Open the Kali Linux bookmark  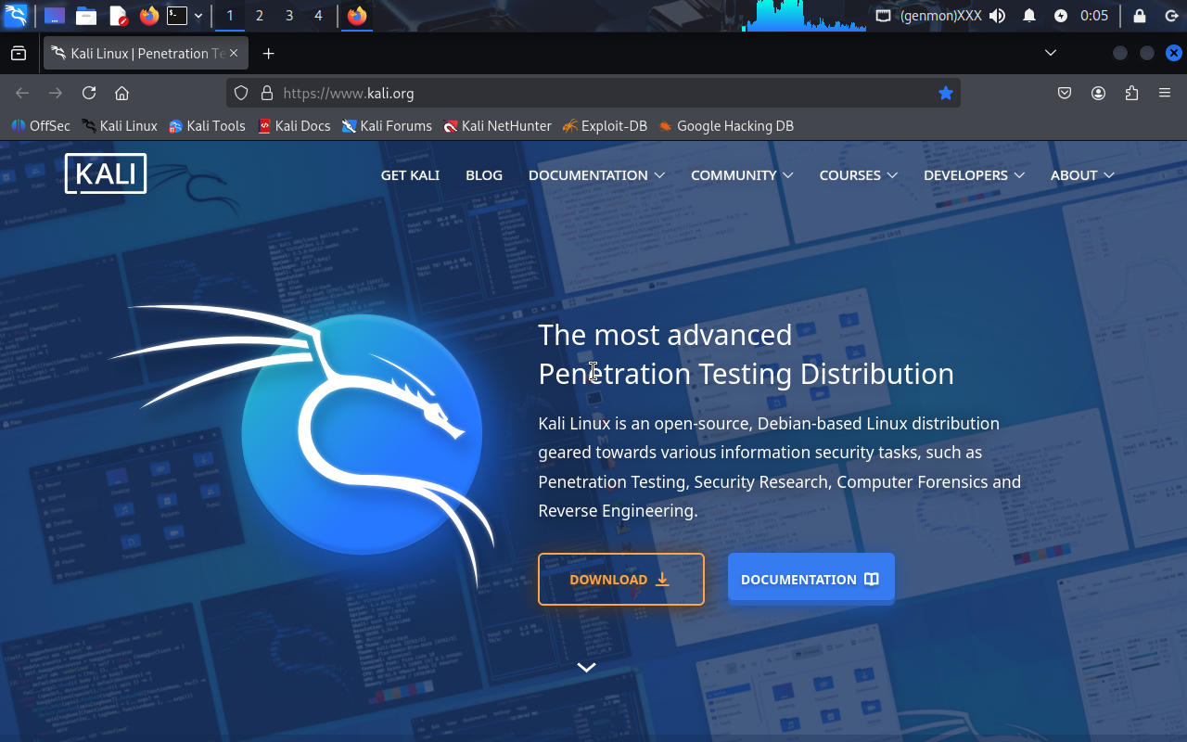pyautogui.click(x=120, y=126)
